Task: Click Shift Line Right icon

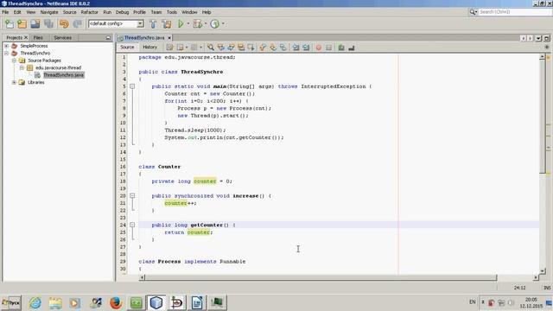Action: (306, 48)
